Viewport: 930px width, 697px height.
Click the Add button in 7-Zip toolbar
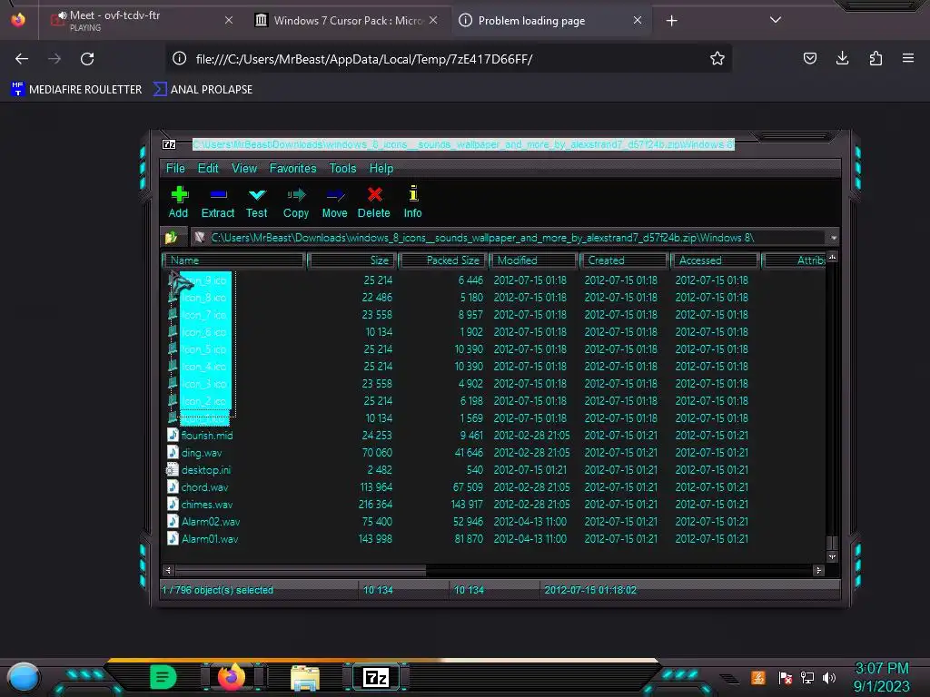pos(179,202)
